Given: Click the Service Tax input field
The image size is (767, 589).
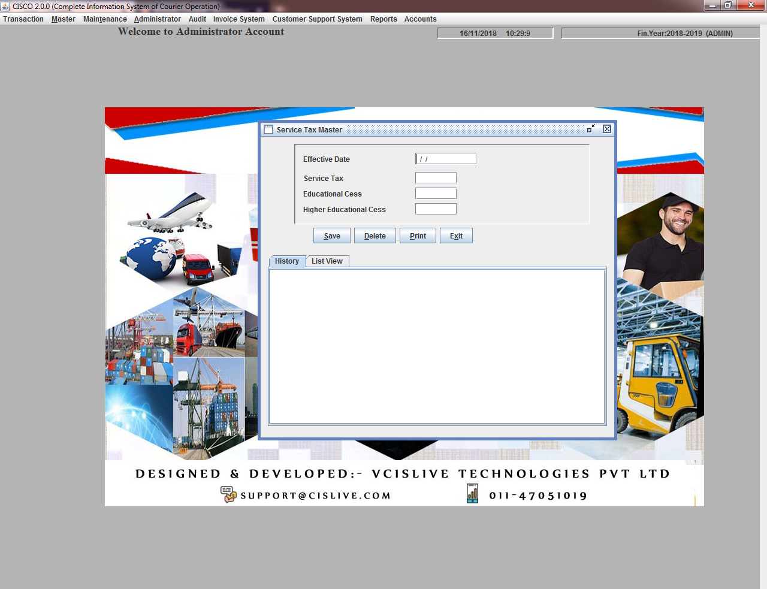Looking at the screenshot, I should tap(436, 178).
